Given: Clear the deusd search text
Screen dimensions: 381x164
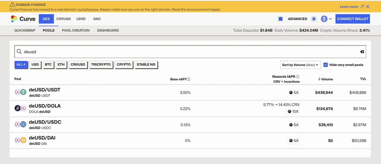Looking at the screenshot, I should (x=362, y=52).
